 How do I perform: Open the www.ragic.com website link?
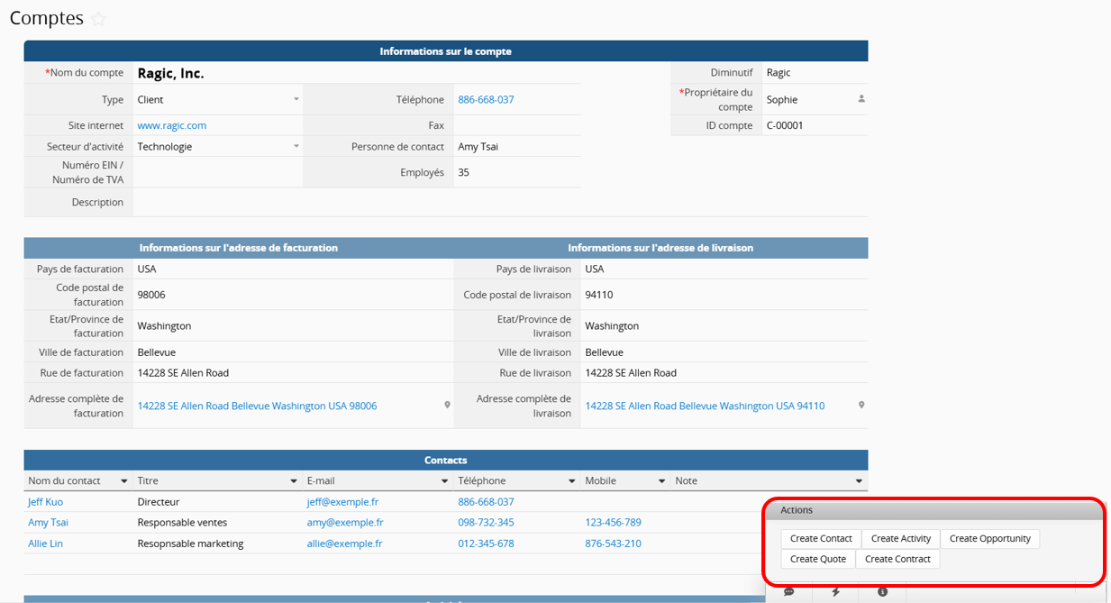[x=172, y=125]
